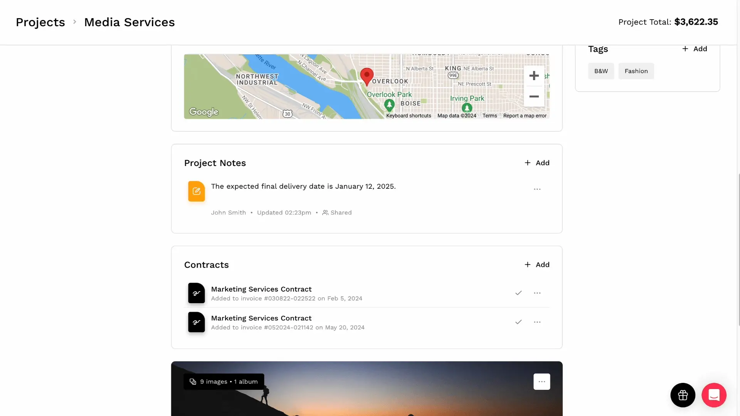Open gallery options menu on photo

click(x=542, y=382)
